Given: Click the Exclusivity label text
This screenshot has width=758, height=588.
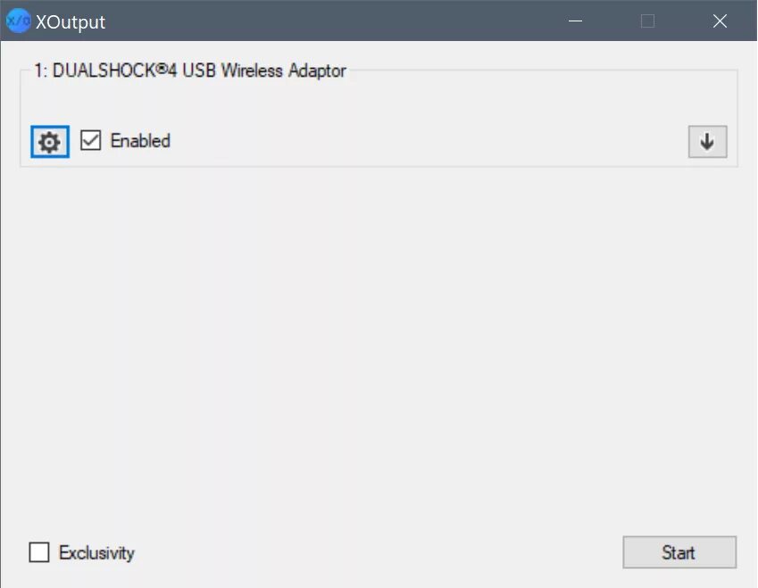Looking at the screenshot, I should tap(96, 552).
